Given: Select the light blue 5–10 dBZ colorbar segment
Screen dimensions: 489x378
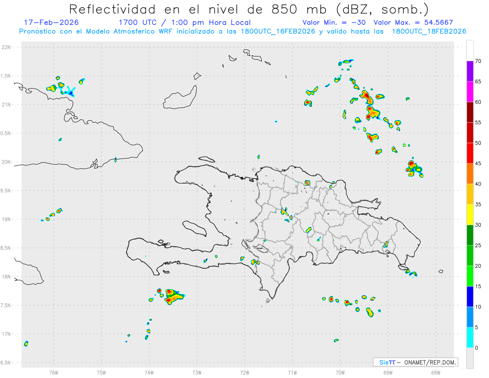Looking at the screenshot, I should (470, 317).
